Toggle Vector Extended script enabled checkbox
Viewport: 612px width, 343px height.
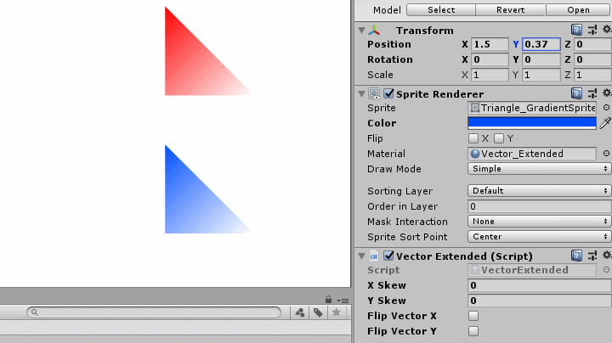click(x=388, y=256)
